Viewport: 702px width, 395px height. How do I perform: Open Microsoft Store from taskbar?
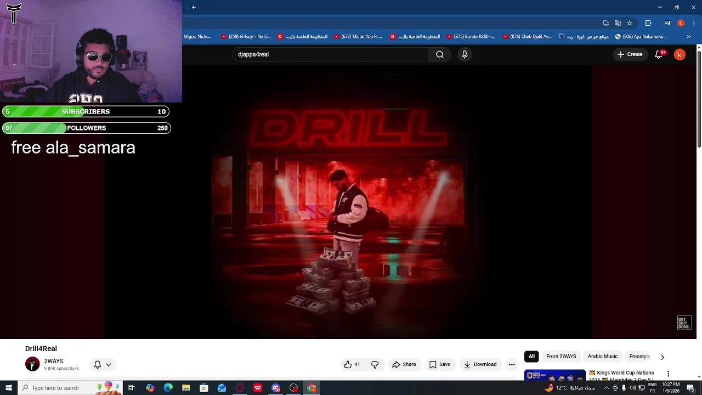[x=204, y=388]
